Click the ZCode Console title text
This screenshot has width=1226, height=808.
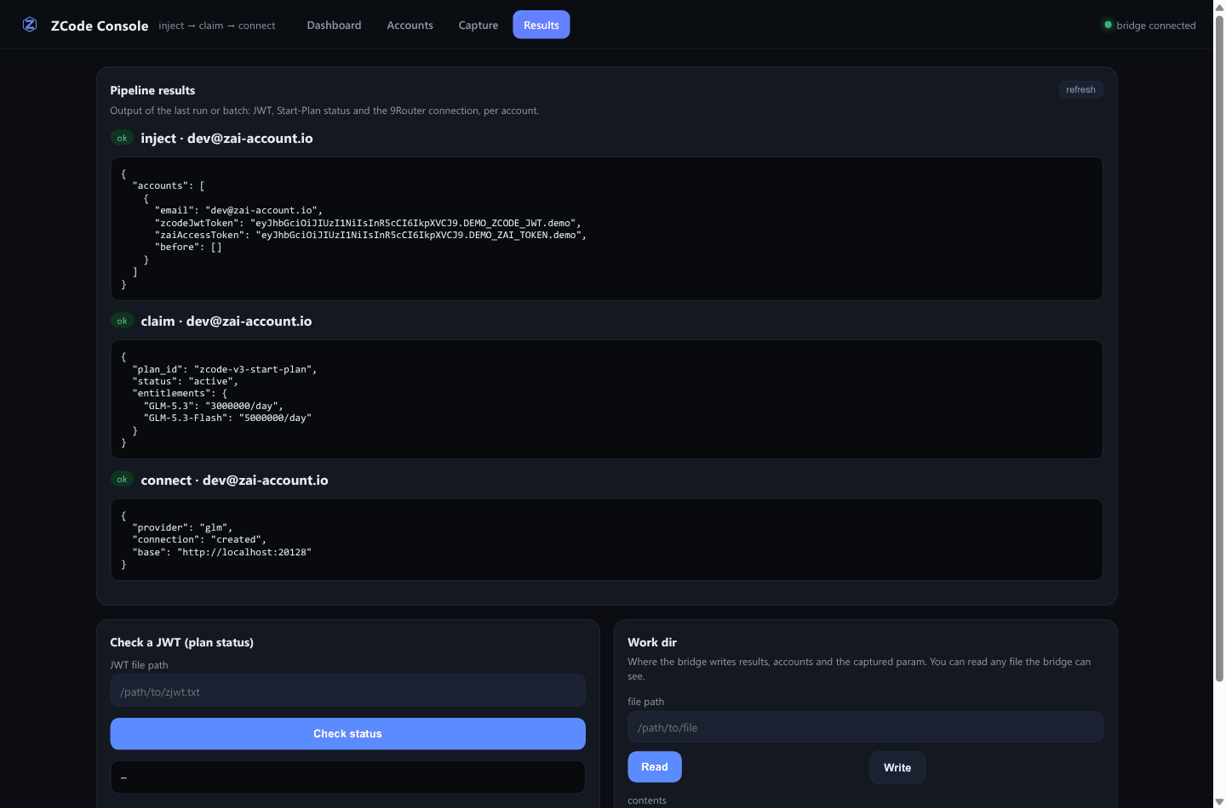click(x=100, y=26)
